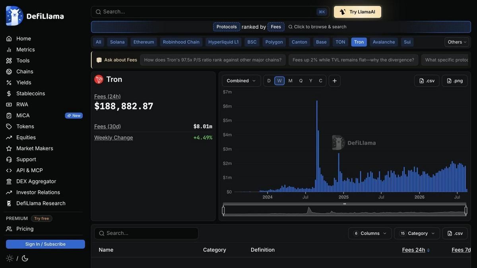The image size is (477, 268).
Task: Open DefiLlama Research icon
Action: tap(9, 203)
